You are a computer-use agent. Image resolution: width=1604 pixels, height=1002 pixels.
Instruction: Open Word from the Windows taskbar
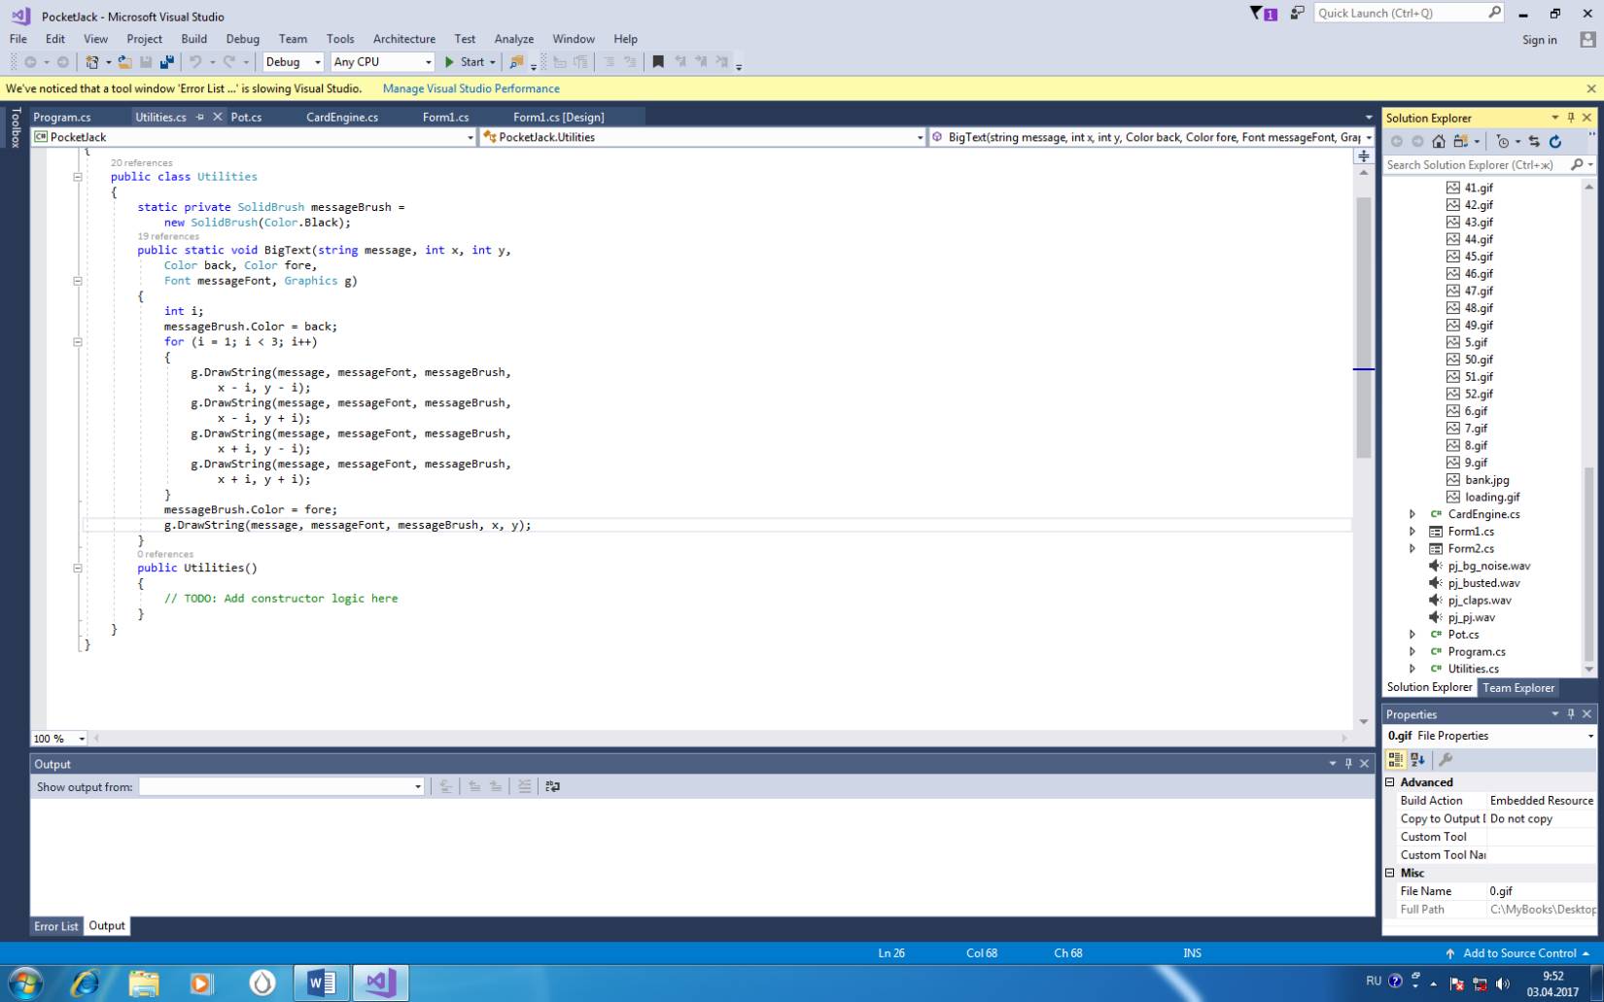tap(320, 983)
